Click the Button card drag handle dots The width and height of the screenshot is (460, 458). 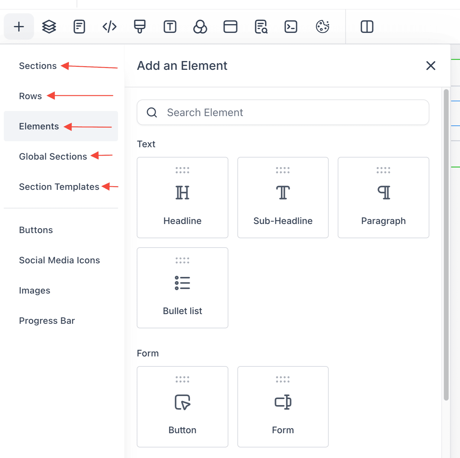click(x=183, y=380)
